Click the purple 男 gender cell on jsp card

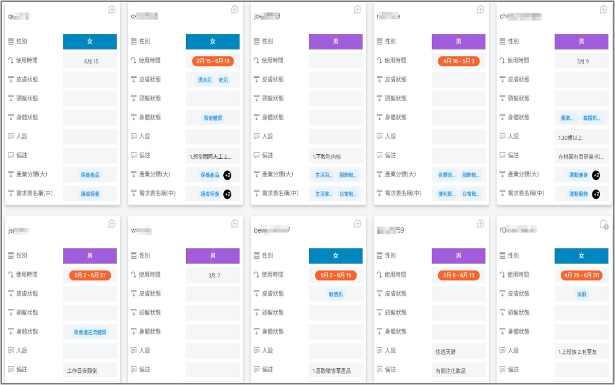tap(90, 256)
